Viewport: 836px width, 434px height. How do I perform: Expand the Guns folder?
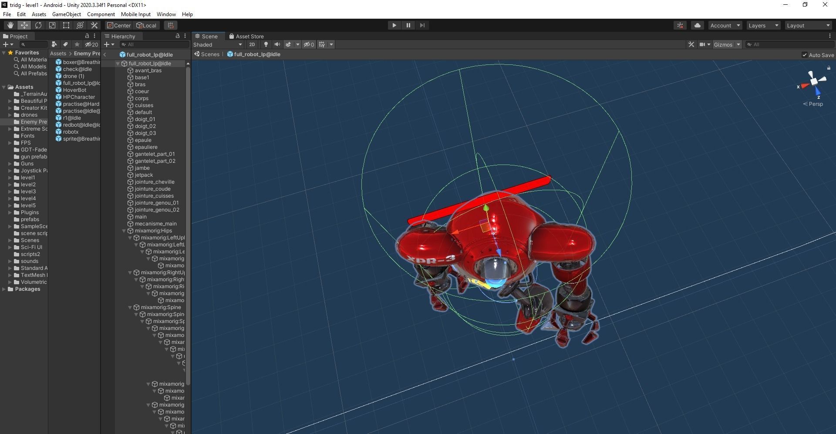click(10, 164)
